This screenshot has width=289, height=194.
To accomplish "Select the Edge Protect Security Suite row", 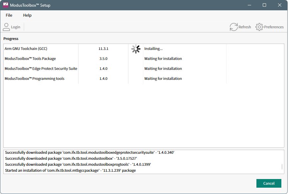I will pos(41,69).
